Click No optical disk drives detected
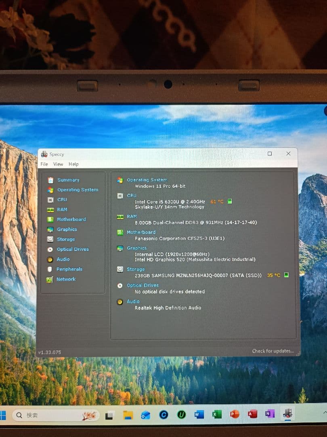 [170, 291]
